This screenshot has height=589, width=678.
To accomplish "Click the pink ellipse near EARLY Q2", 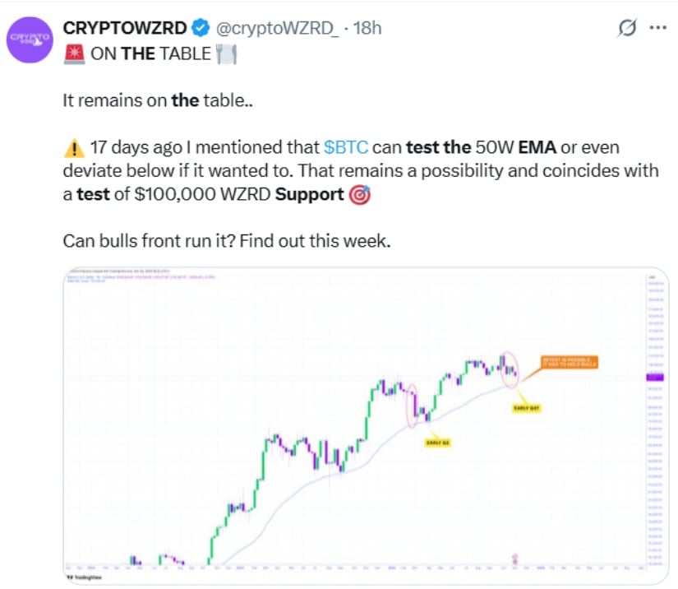I will pyautogui.click(x=413, y=403).
